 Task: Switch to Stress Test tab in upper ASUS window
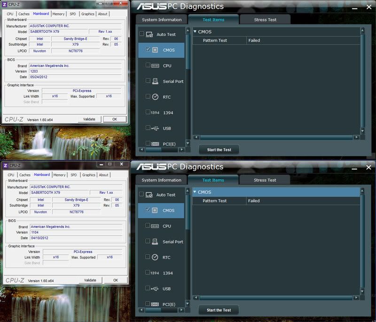265,20
